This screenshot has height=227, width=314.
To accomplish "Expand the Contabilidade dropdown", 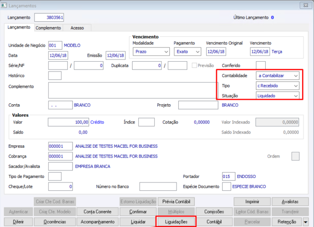I will pyautogui.click(x=277, y=76).
